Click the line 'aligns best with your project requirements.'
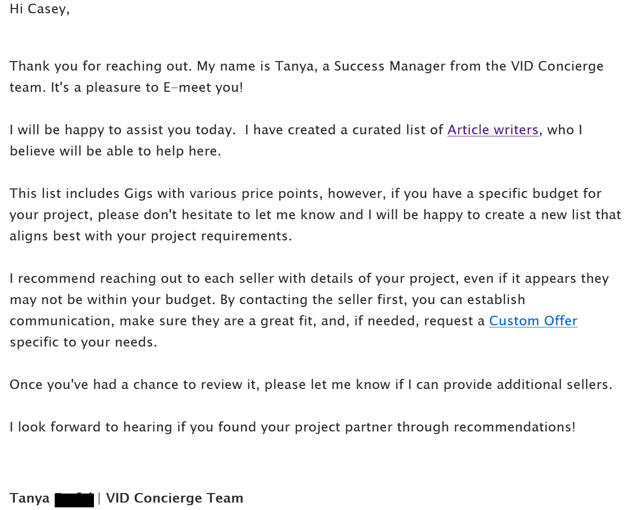Viewport: 637px width, 510px height. (151, 236)
